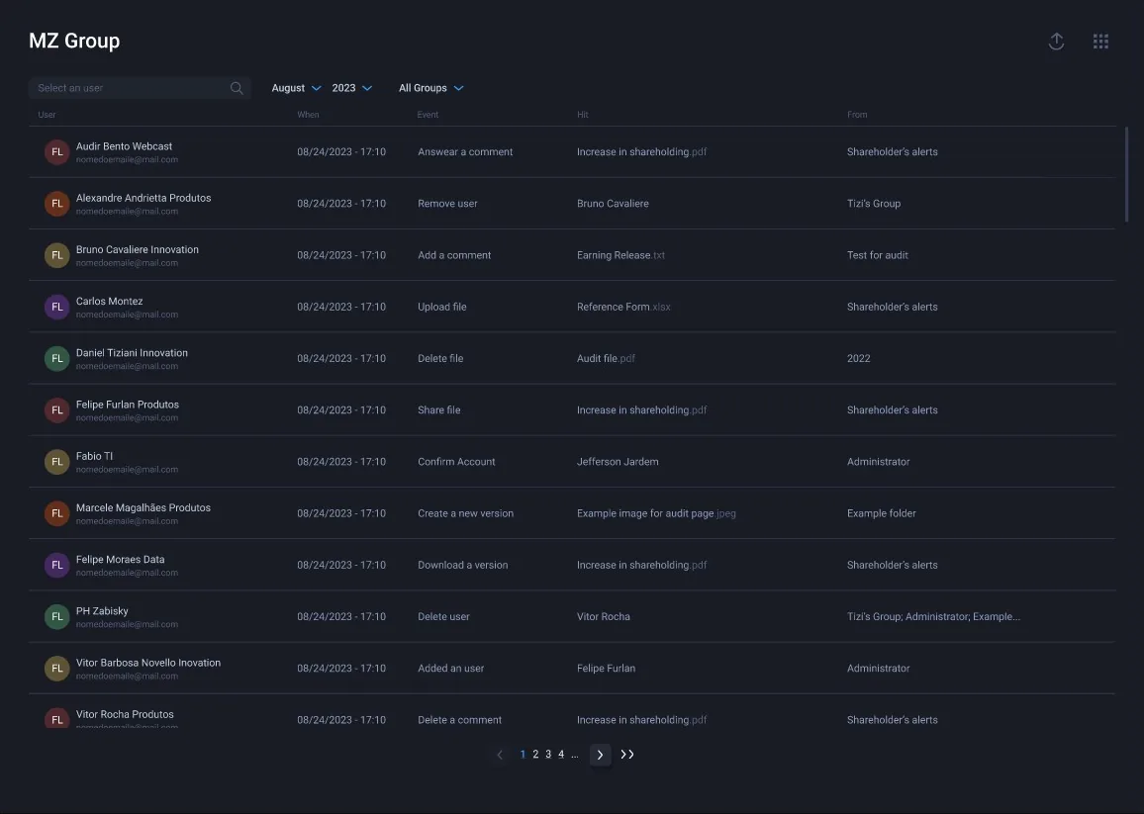Select 'Delete user' event cell

tap(443, 617)
